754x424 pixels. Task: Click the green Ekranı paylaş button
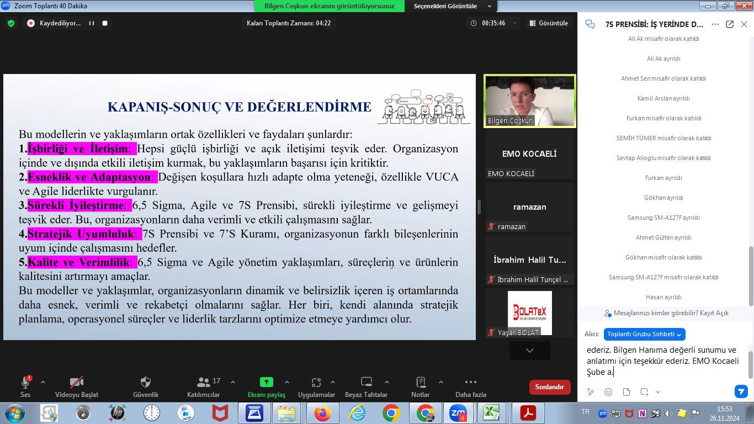click(x=267, y=386)
